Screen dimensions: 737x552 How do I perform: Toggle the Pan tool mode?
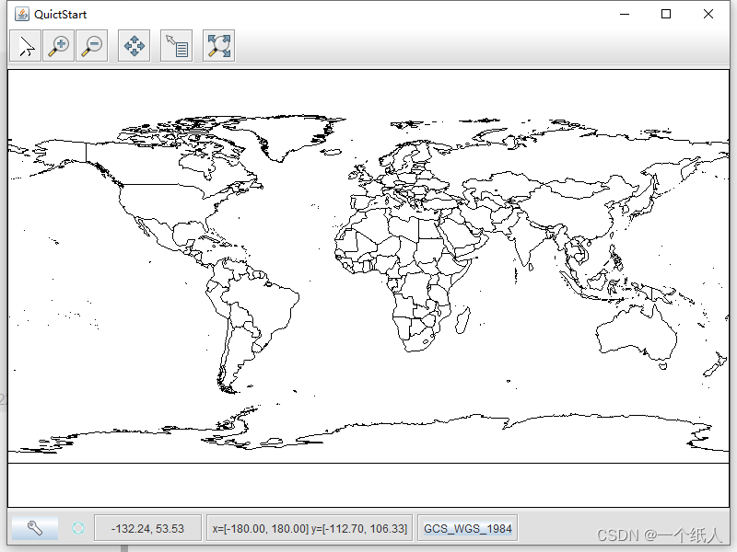click(x=134, y=45)
